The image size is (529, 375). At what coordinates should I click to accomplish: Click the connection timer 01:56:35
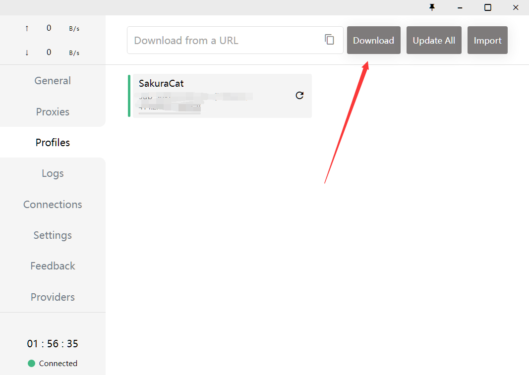(x=53, y=344)
